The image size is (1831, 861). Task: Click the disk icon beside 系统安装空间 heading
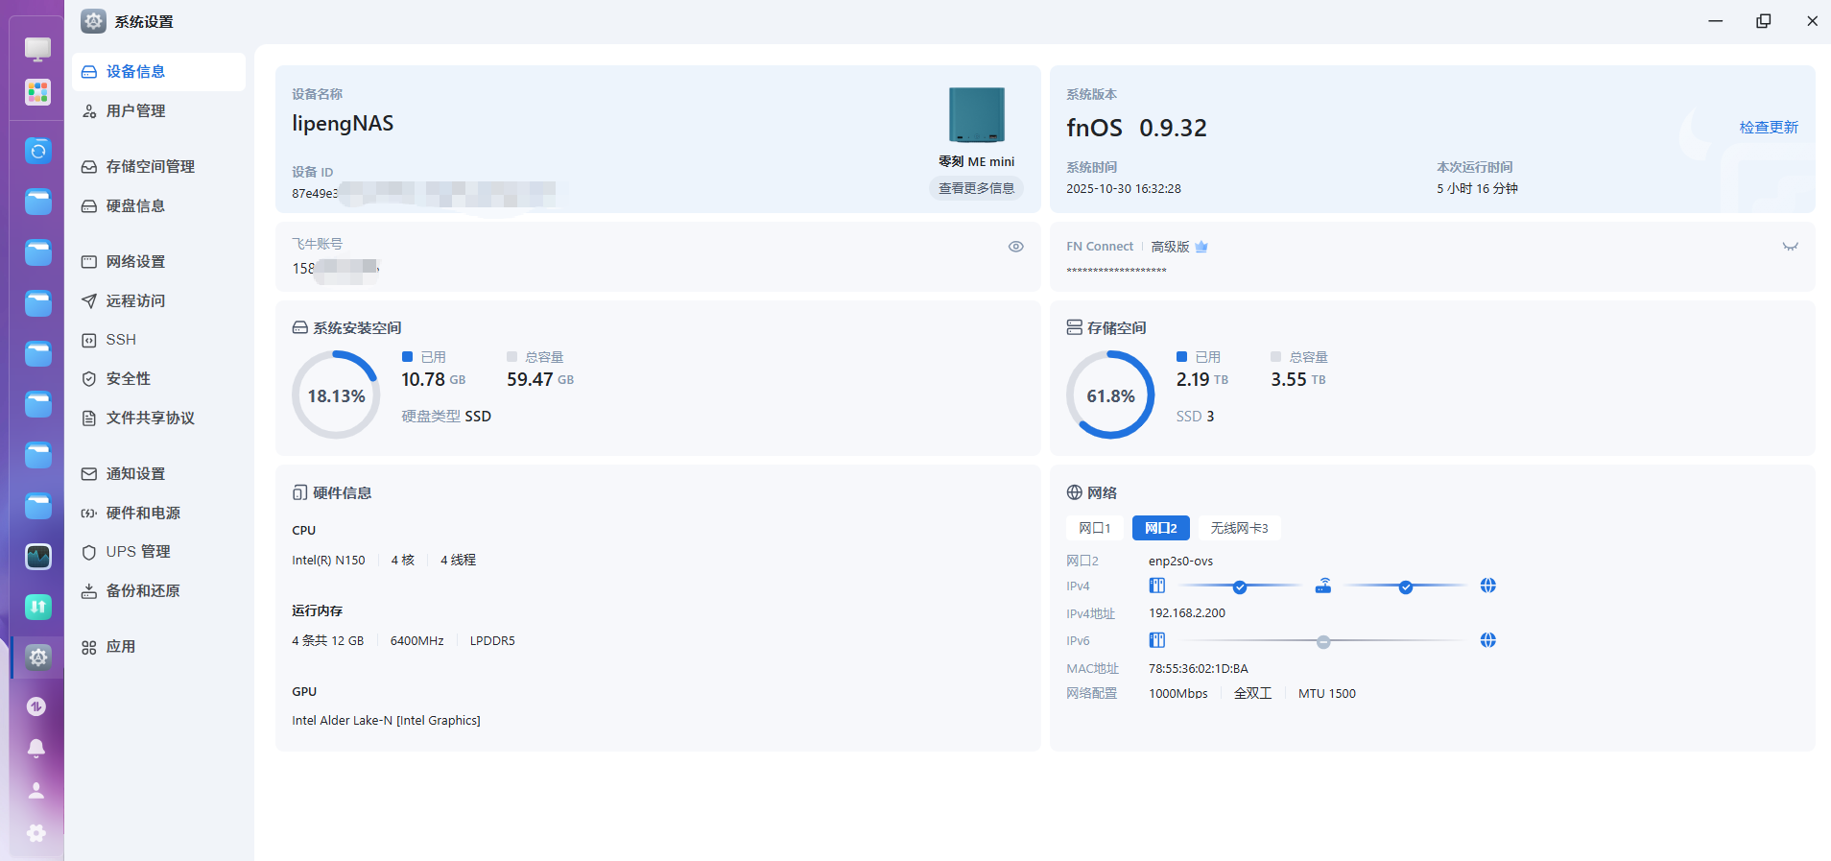point(299,328)
